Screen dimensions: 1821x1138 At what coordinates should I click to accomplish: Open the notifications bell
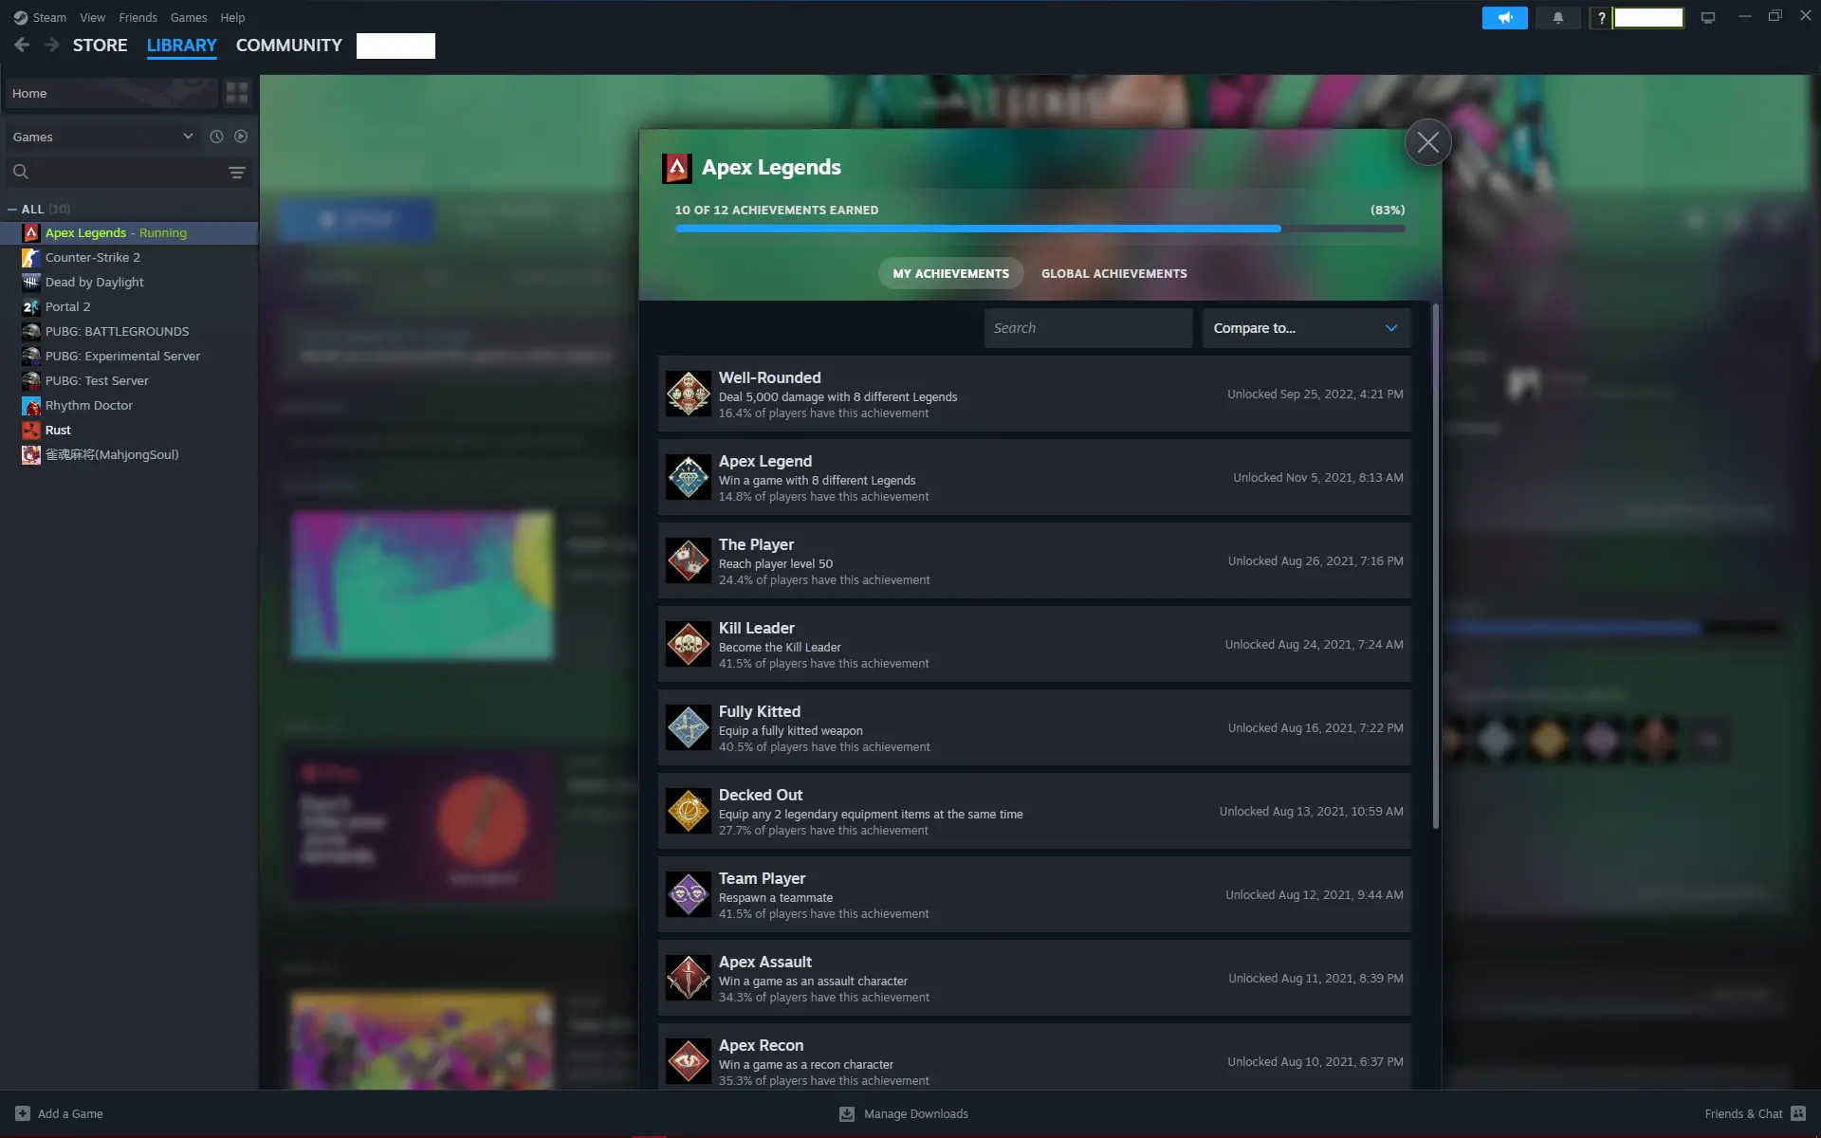pos(1557,18)
